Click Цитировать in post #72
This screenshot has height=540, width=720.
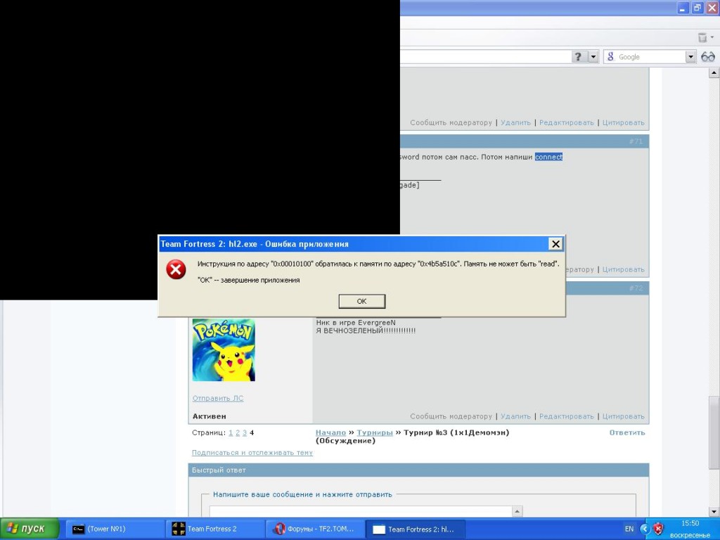click(623, 416)
